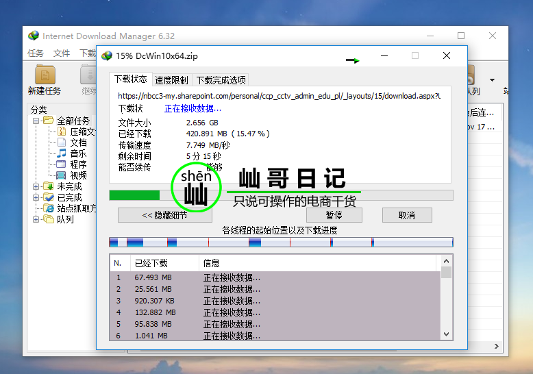
Task: Switch to the 速度限制 tab
Action: point(172,80)
